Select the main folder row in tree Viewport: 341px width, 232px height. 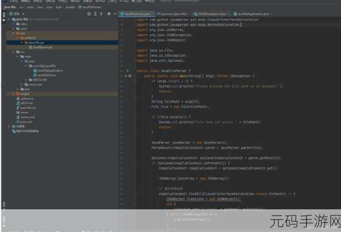coord(28,56)
